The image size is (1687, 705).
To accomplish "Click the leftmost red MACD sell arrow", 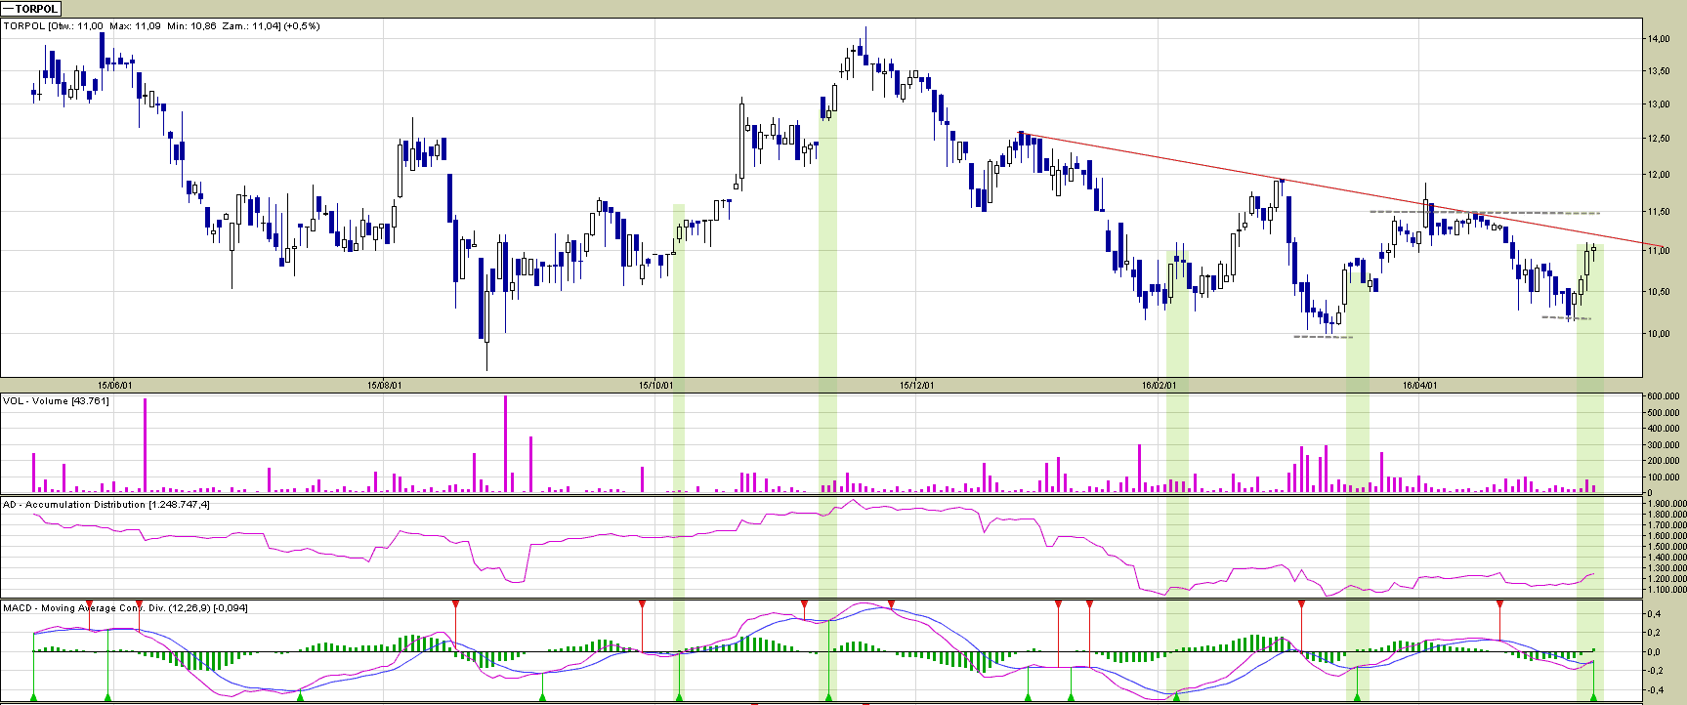I will pos(89,604).
